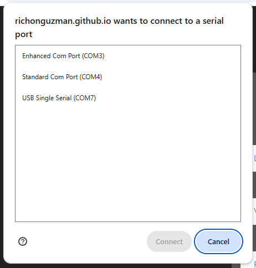
Task: Pick the COM7 entry in the list
Action: click(x=128, y=98)
